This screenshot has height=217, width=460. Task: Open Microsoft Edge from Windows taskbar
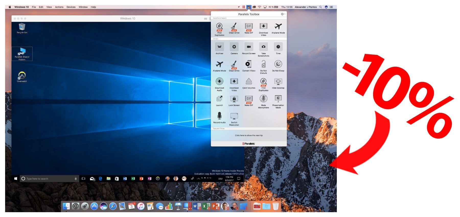[x=100, y=178]
